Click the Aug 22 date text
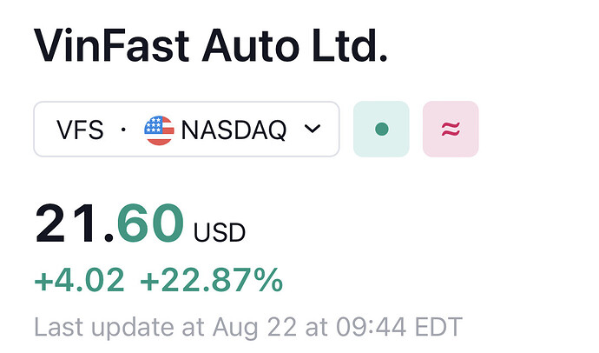The height and width of the screenshot is (353, 599). tap(246, 327)
